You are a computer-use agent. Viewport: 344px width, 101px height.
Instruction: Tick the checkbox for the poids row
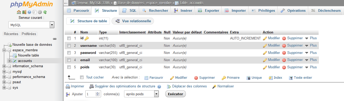point(69,67)
